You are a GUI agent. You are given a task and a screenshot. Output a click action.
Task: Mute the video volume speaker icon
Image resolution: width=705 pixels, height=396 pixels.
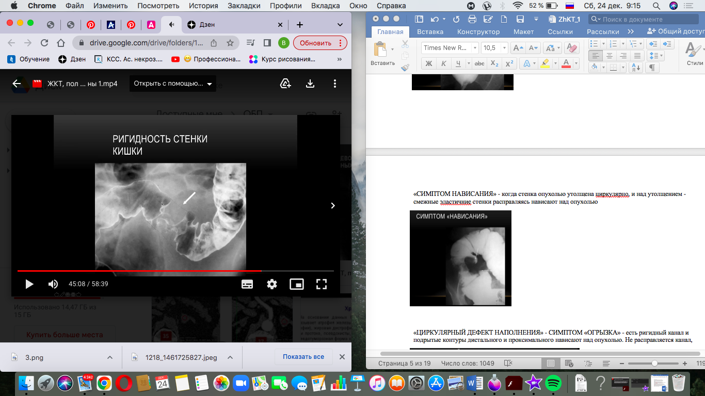(x=53, y=284)
